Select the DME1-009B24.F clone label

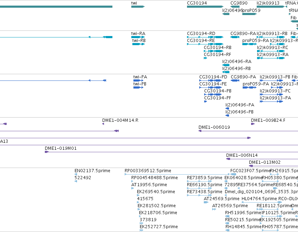click(x=268, y=120)
